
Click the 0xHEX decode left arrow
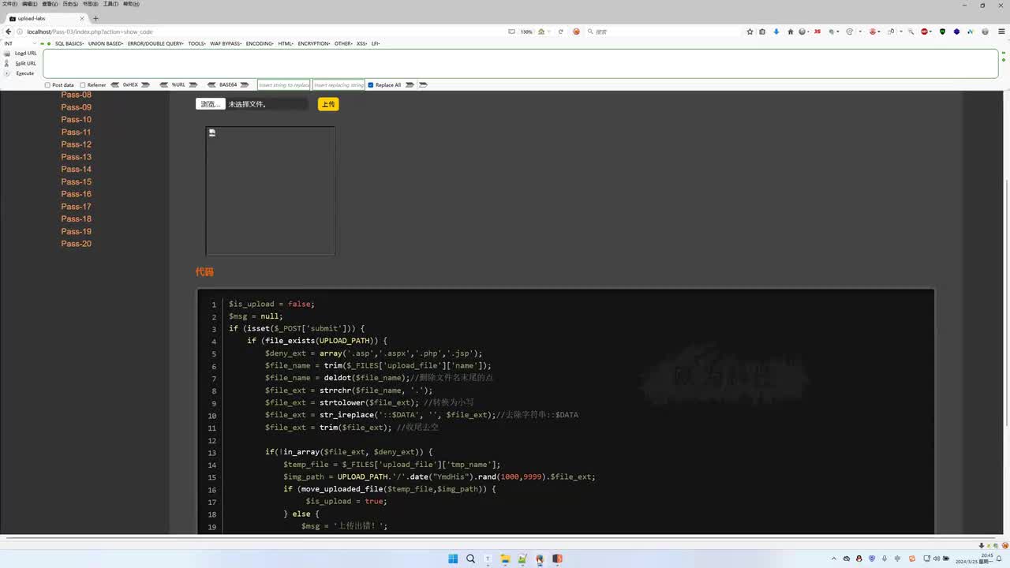point(115,84)
